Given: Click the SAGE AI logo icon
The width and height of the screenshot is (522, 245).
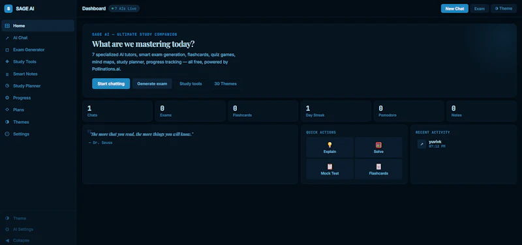Looking at the screenshot, I should 8,8.
